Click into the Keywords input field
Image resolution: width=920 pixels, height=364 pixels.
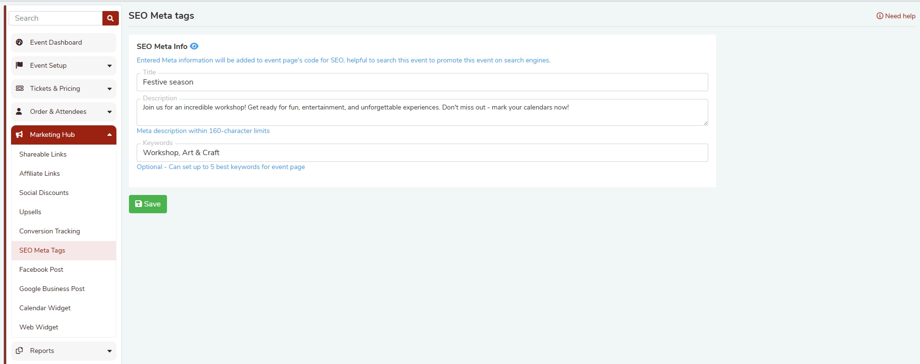pyautogui.click(x=422, y=153)
